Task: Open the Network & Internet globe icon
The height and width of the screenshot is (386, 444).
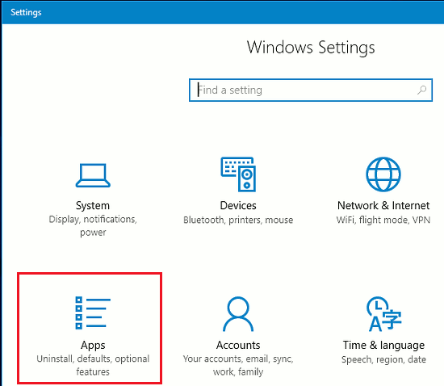Action: pos(383,174)
